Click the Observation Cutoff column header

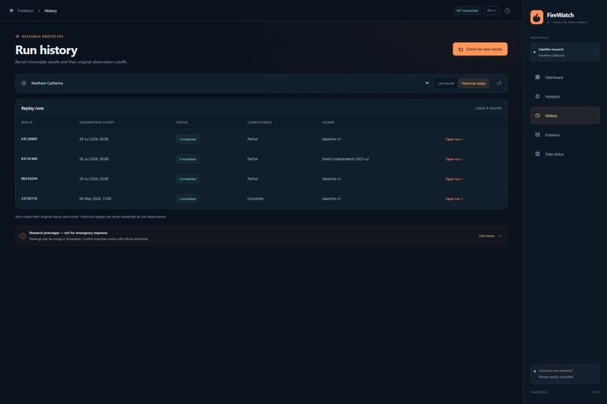tap(96, 123)
